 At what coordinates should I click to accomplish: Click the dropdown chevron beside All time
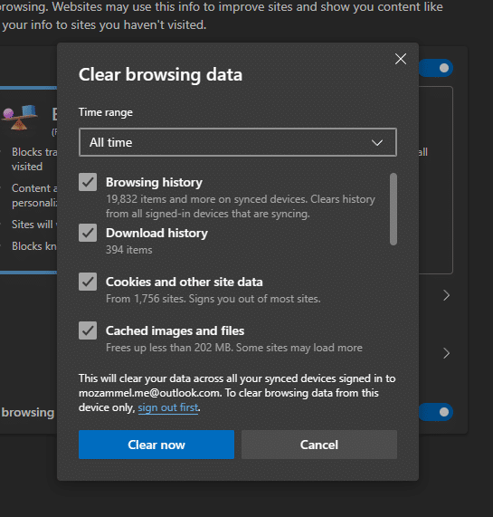point(377,143)
